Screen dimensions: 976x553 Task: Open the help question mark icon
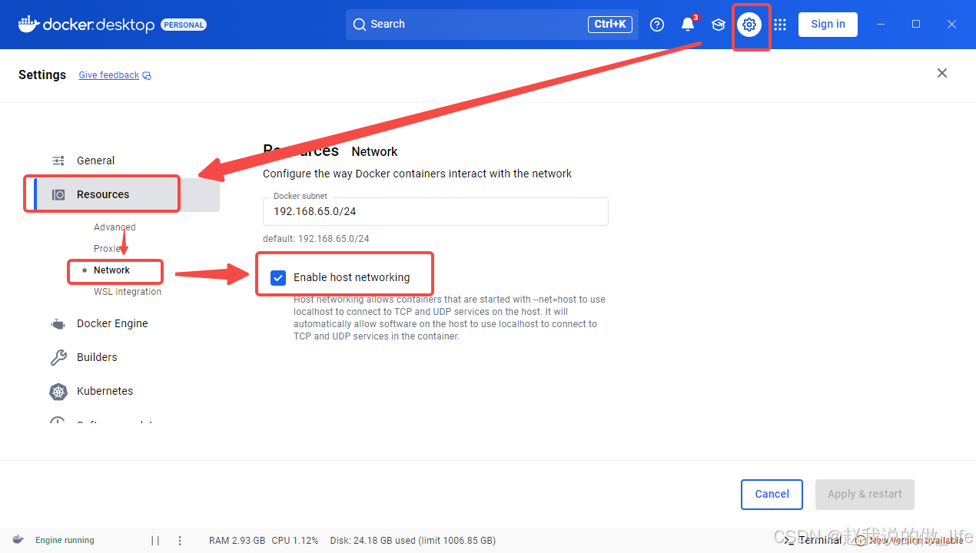[x=657, y=25]
